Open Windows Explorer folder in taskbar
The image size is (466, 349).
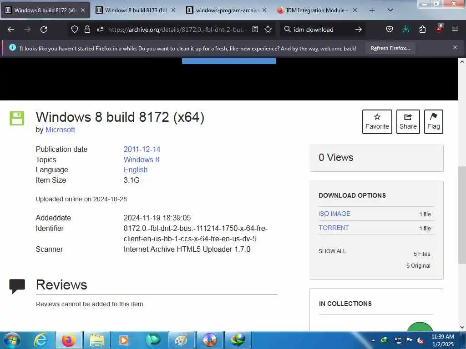point(97,340)
